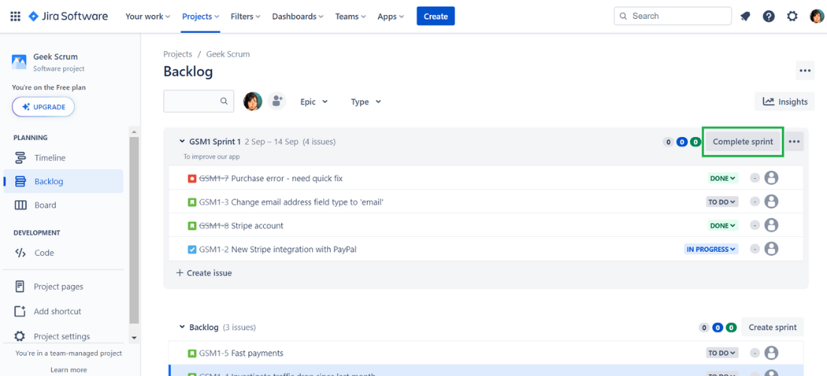Click the task icon for GSM1-2
The width and height of the screenshot is (827, 376).
pos(192,250)
